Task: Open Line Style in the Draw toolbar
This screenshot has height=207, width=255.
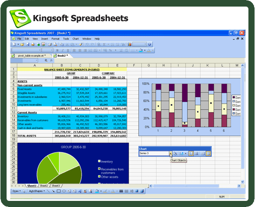Action: (121, 191)
